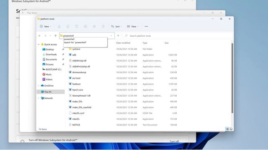Open the New item menu

tap(46, 26)
